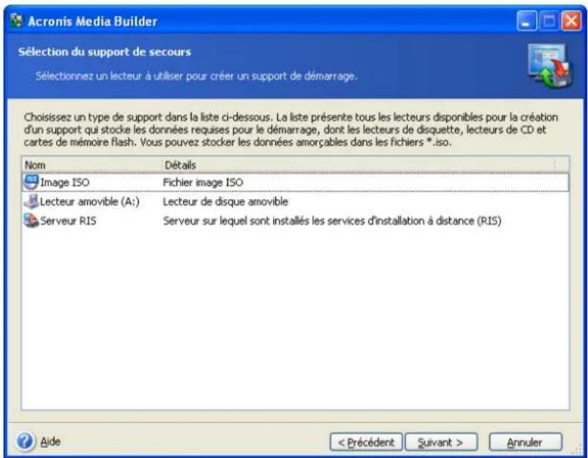Click the RIS remote installation services description
This screenshot has height=458, width=588.
[332, 221]
